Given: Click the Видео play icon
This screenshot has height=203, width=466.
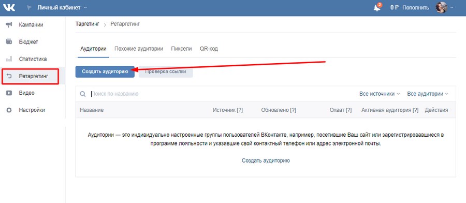Looking at the screenshot, I should click(9, 93).
